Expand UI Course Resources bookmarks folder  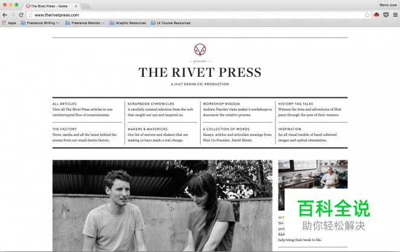pyautogui.click(x=170, y=23)
